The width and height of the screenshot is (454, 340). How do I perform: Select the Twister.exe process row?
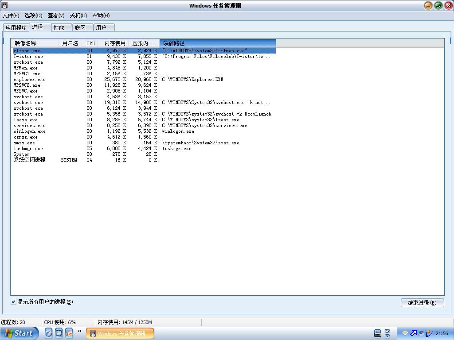144,56
